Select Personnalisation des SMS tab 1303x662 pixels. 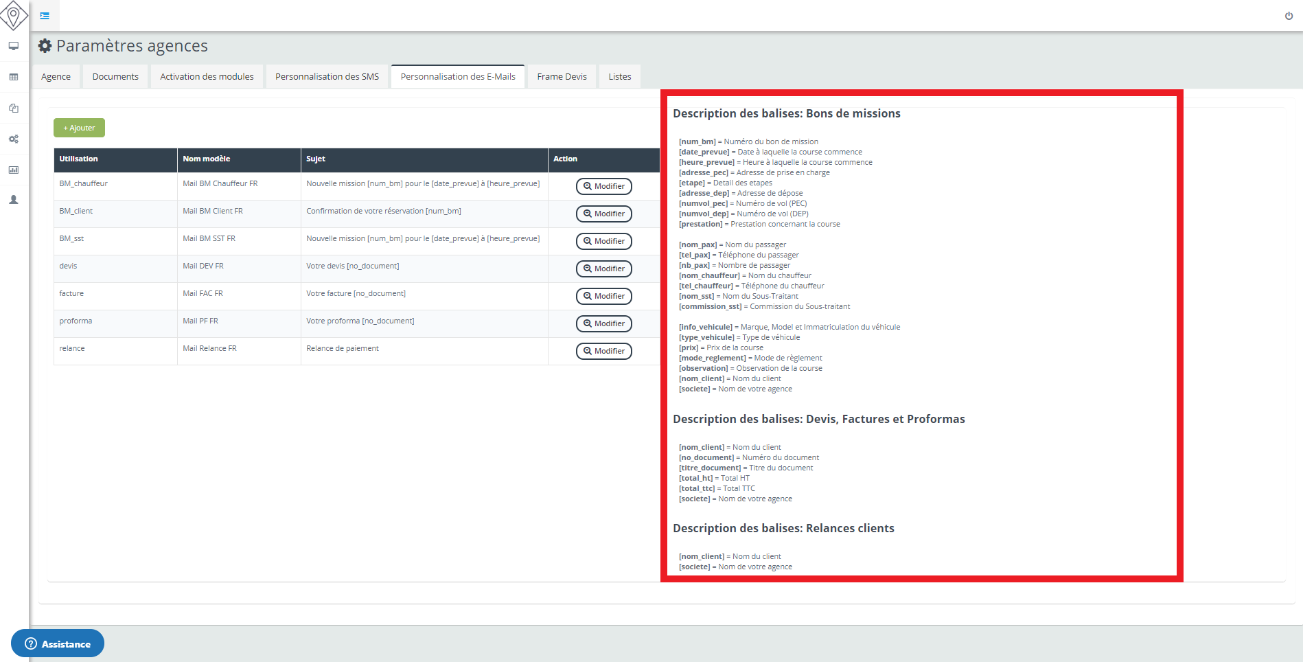[x=327, y=77]
